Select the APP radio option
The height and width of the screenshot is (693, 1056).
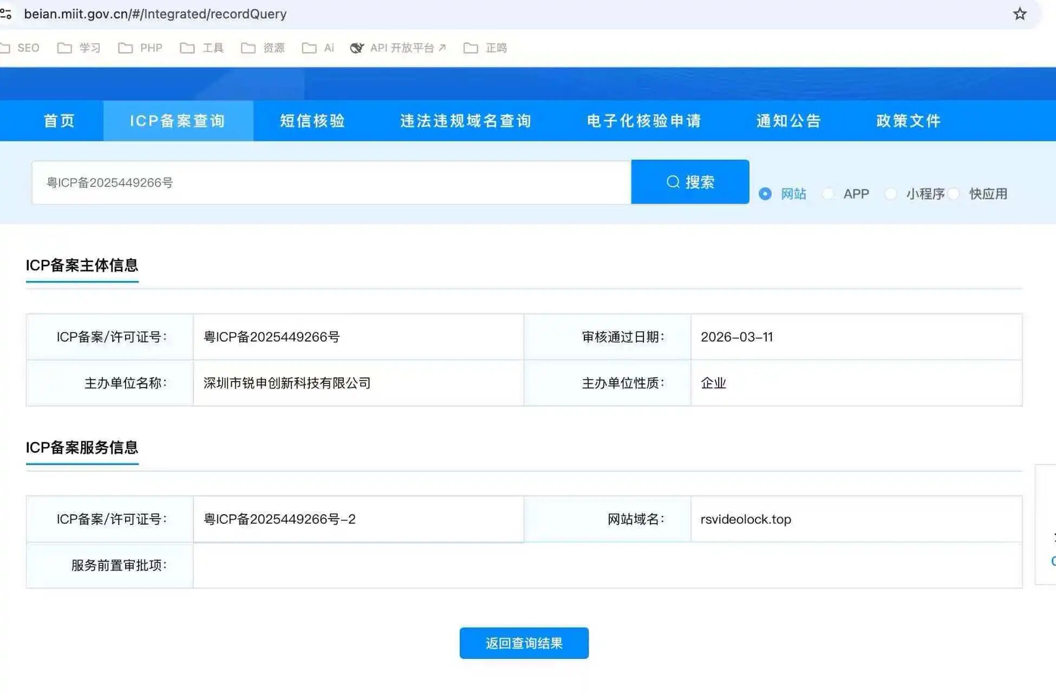coord(828,194)
